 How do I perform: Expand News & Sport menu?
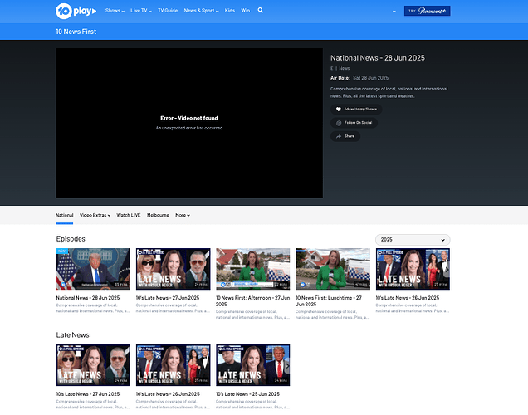tap(201, 11)
